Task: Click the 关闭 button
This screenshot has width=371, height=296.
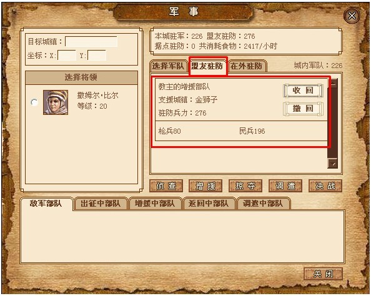Action: (x=323, y=274)
